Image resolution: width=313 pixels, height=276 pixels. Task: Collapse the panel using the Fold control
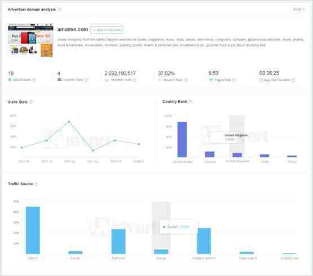299,9
